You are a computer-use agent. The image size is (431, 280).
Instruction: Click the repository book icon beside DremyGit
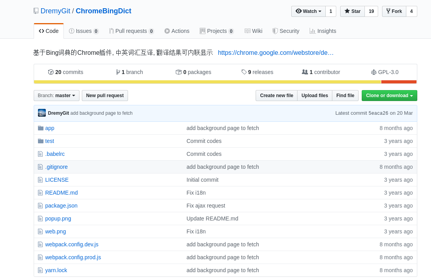(x=36, y=11)
